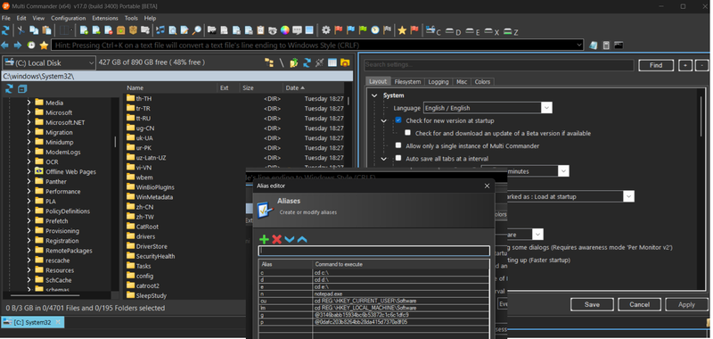Image resolution: width=713 pixels, height=339 pixels.
Task: Select the Prefetch folder in tree
Action: 57,221
